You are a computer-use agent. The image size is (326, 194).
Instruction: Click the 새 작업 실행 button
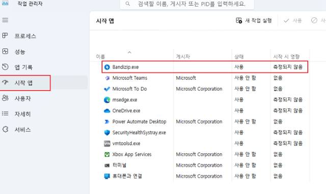254,20
